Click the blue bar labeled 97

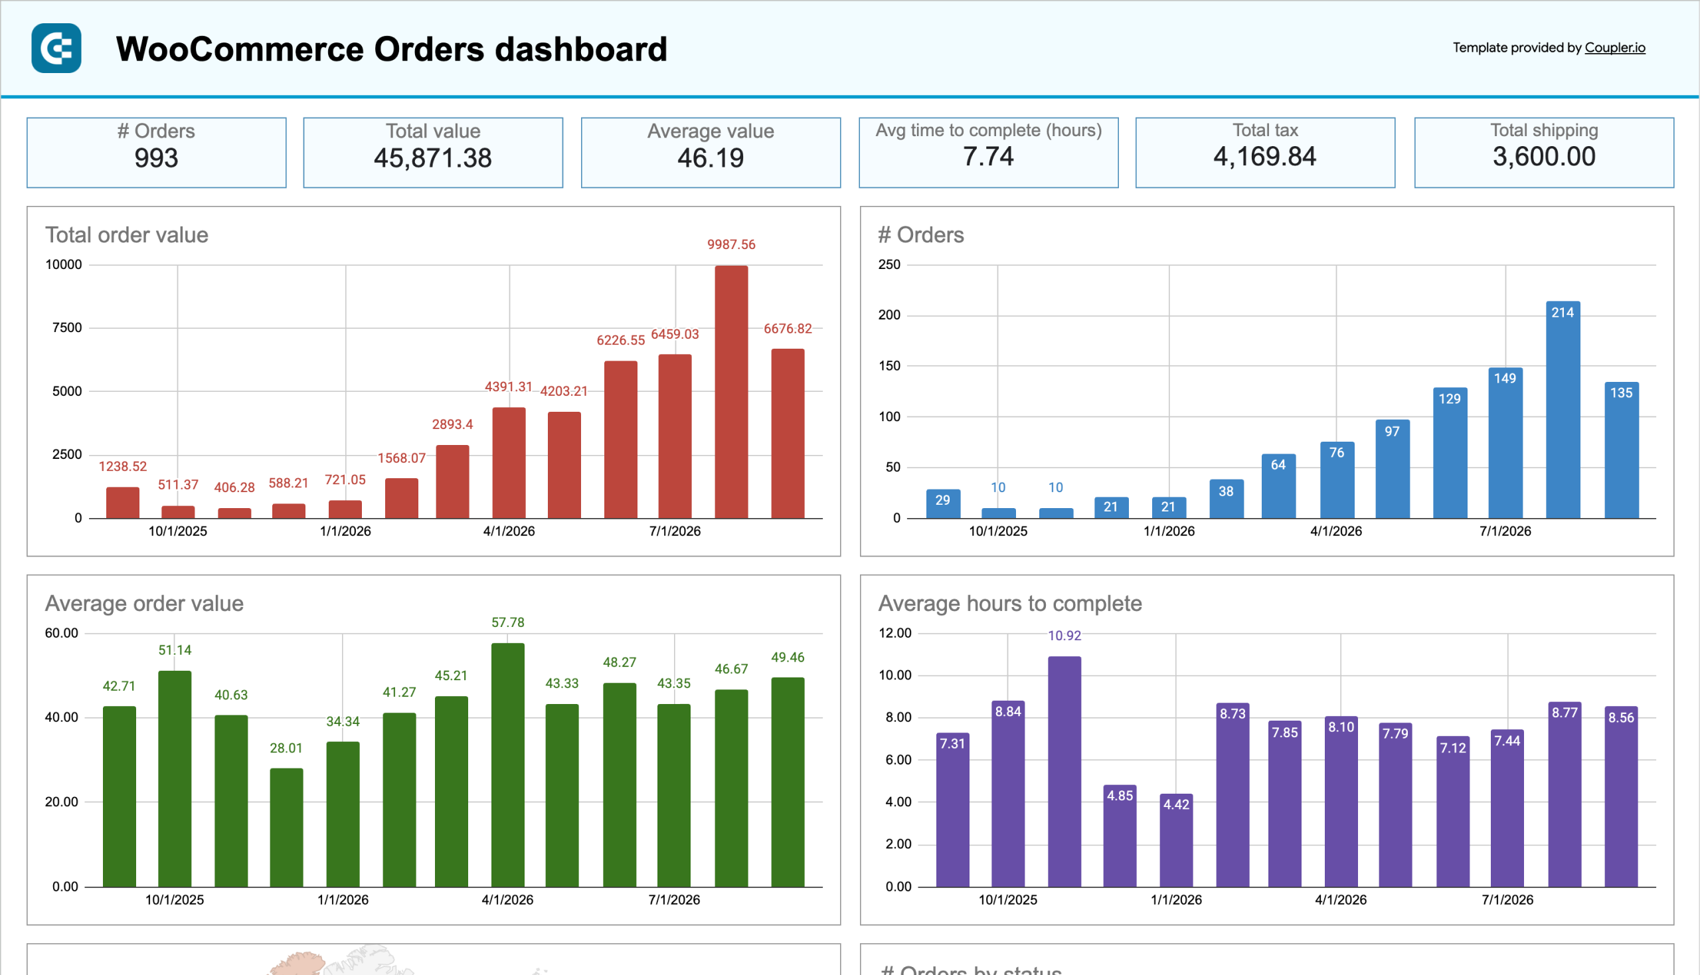point(1392,469)
